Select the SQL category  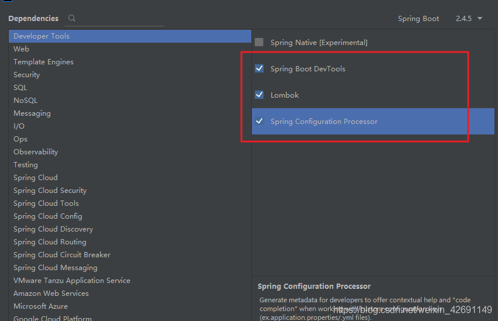(20, 88)
